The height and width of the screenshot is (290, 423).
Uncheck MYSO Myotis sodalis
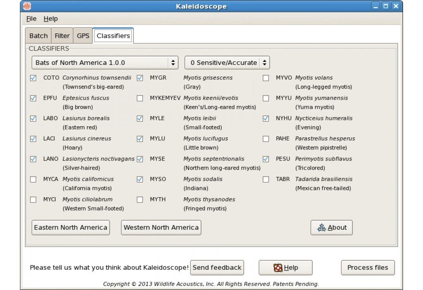(x=140, y=179)
